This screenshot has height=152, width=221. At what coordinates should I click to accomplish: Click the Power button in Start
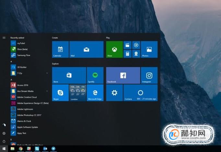click(x=4, y=141)
